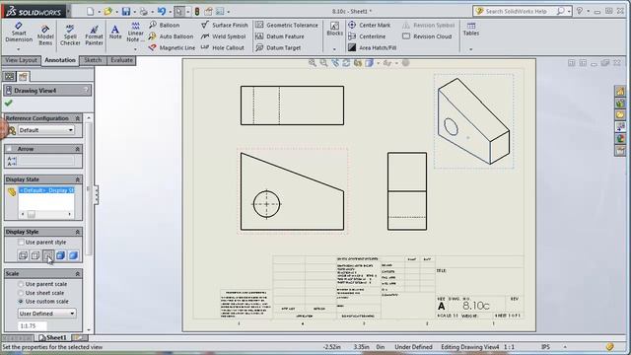Switch to Evaluate tab

122,60
